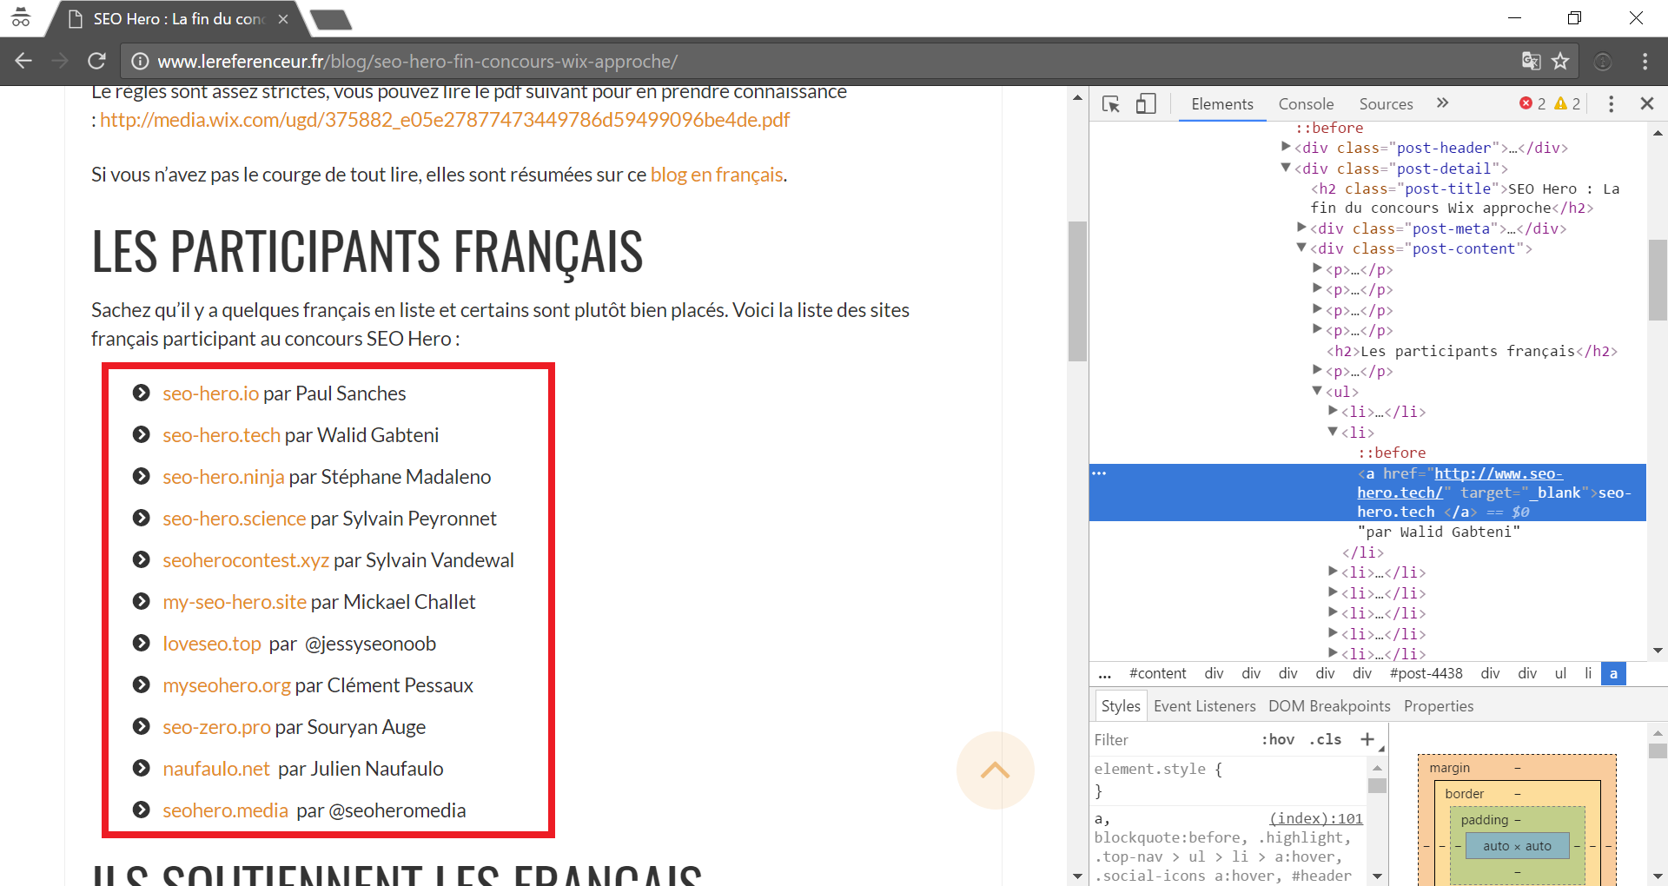Open the seoherocontest.xyz link
Image resolution: width=1668 pixels, height=886 pixels.
246,560
